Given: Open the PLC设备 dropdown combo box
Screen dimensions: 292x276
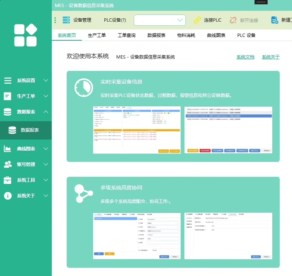Looking at the screenshot, I should point(160,20).
